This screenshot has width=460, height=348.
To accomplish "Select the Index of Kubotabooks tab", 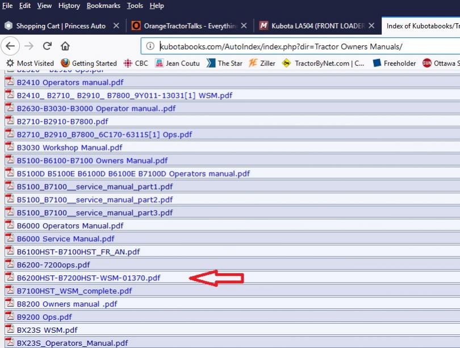I will click(x=421, y=26).
